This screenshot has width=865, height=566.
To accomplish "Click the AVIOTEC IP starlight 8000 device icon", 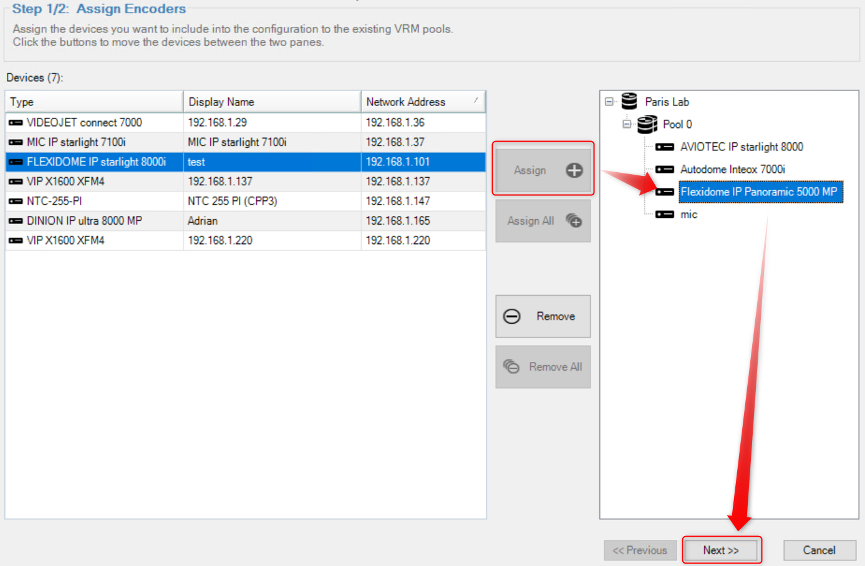I will (x=665, y=147).
